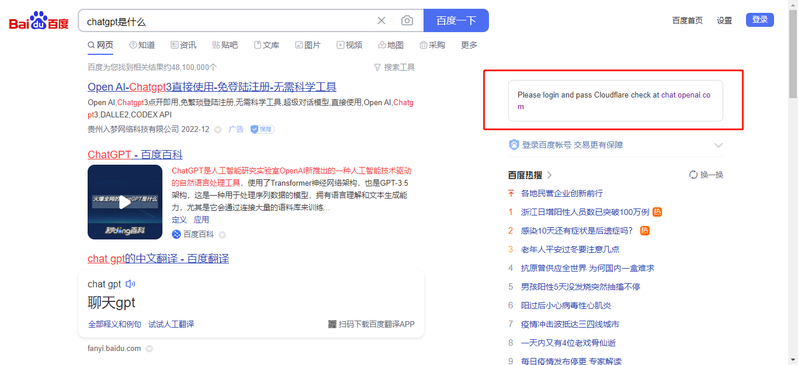Open hot topic 每日疫情发布停更 专家解读
Screen dimensions: 798x365
point(571,361)
